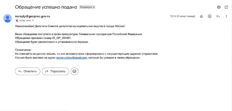
Task: Click the reply arrow icon beside the star
Action: (x=218, y=16)
